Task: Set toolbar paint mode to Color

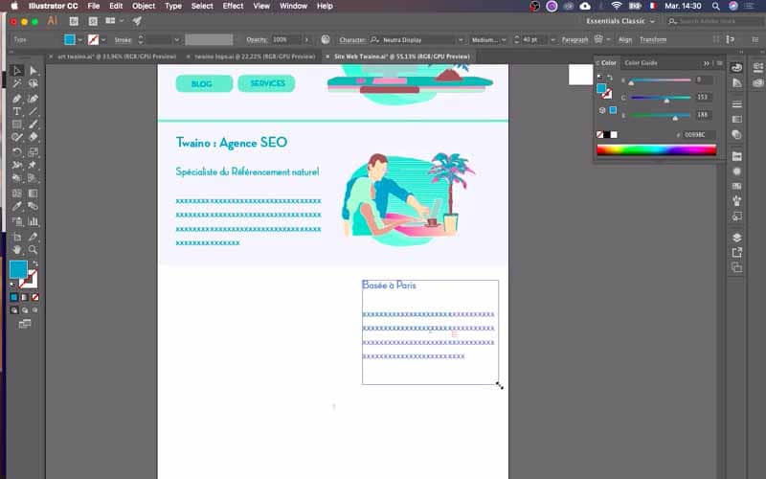Action: click(13, 297)
